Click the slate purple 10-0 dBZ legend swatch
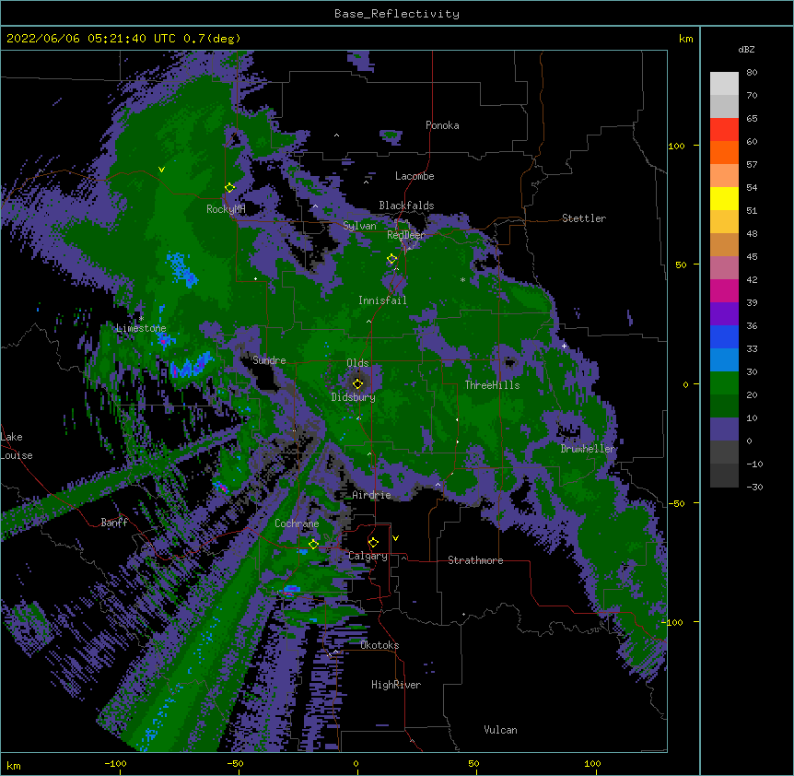 click(724, 429)
